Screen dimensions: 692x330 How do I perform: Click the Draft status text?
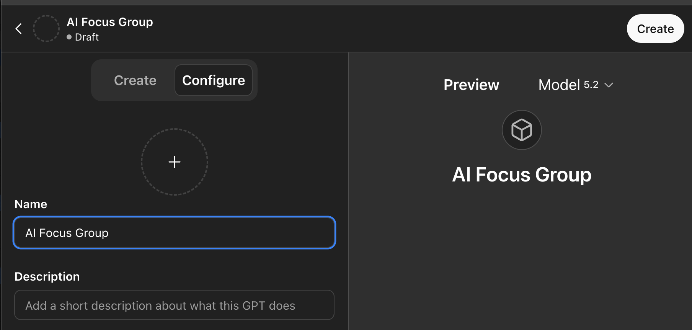pos(87,37)
